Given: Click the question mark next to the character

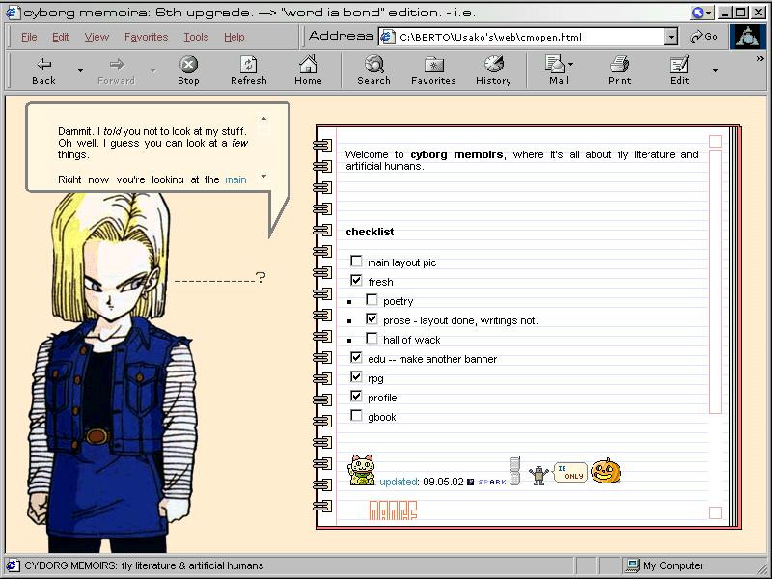Looking at the screenshot, I should tap(261, 277).
